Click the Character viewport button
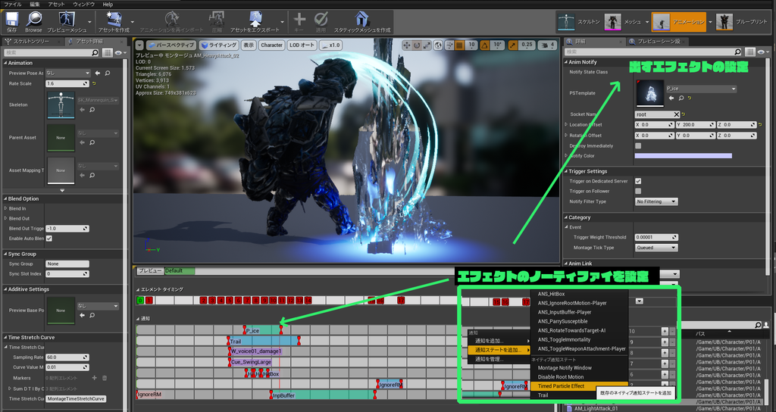The image size is (776, 412). coord(272,45)
